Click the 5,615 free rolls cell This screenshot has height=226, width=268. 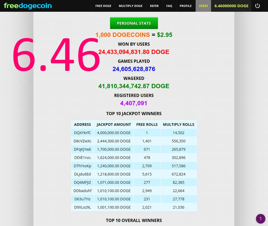click(x=147, y=174)
